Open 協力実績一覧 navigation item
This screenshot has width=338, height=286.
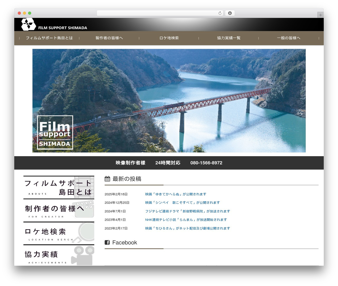point(229,38)
